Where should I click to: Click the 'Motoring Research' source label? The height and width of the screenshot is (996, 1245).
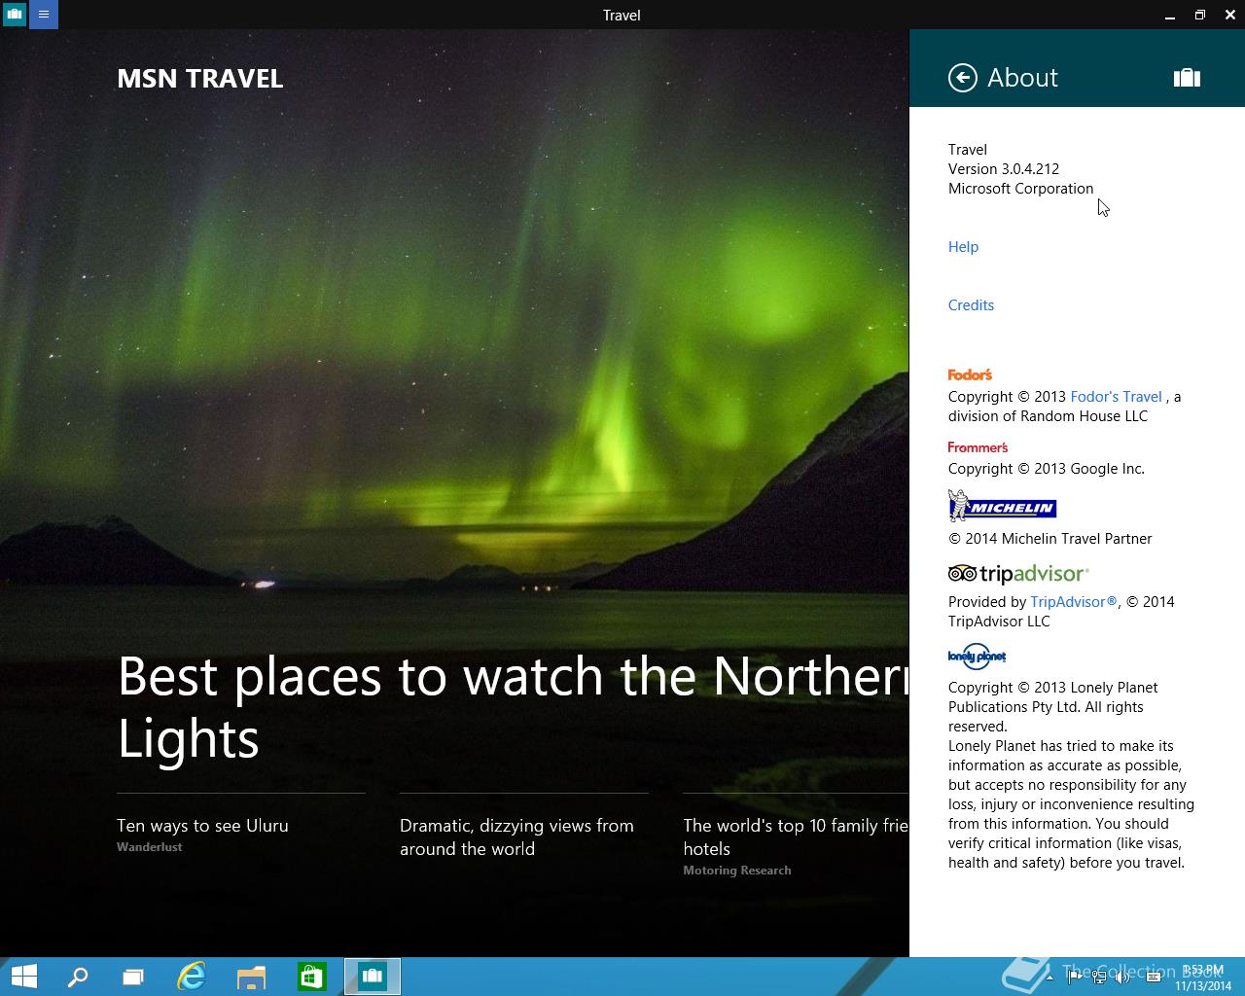click(736, 871)
